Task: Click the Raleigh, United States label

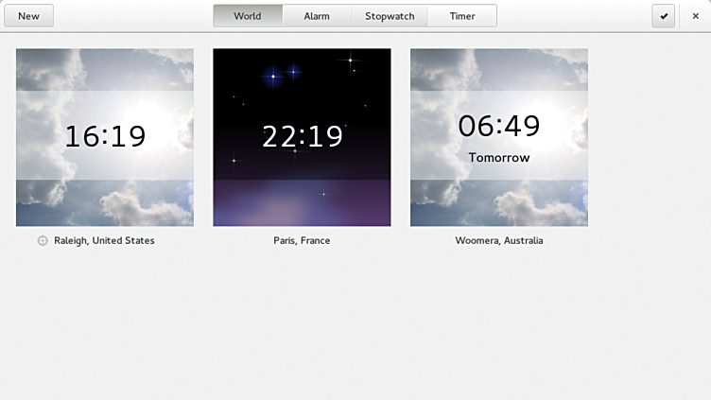Action: coord(104,241)
